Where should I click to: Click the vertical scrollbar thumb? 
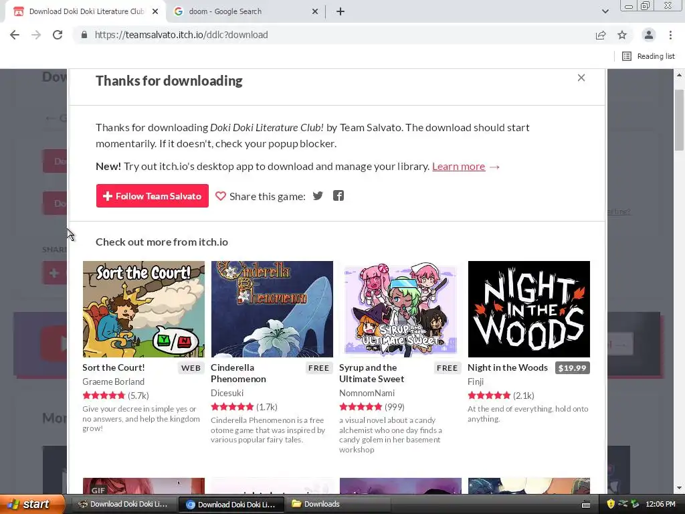[x=679, y=120]
